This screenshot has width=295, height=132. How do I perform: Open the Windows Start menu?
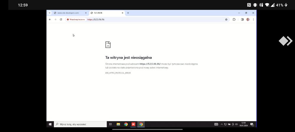coord(50,124)
